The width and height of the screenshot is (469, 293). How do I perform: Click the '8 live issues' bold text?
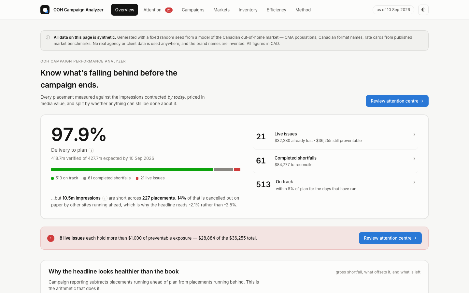click(x=72, y=238)
